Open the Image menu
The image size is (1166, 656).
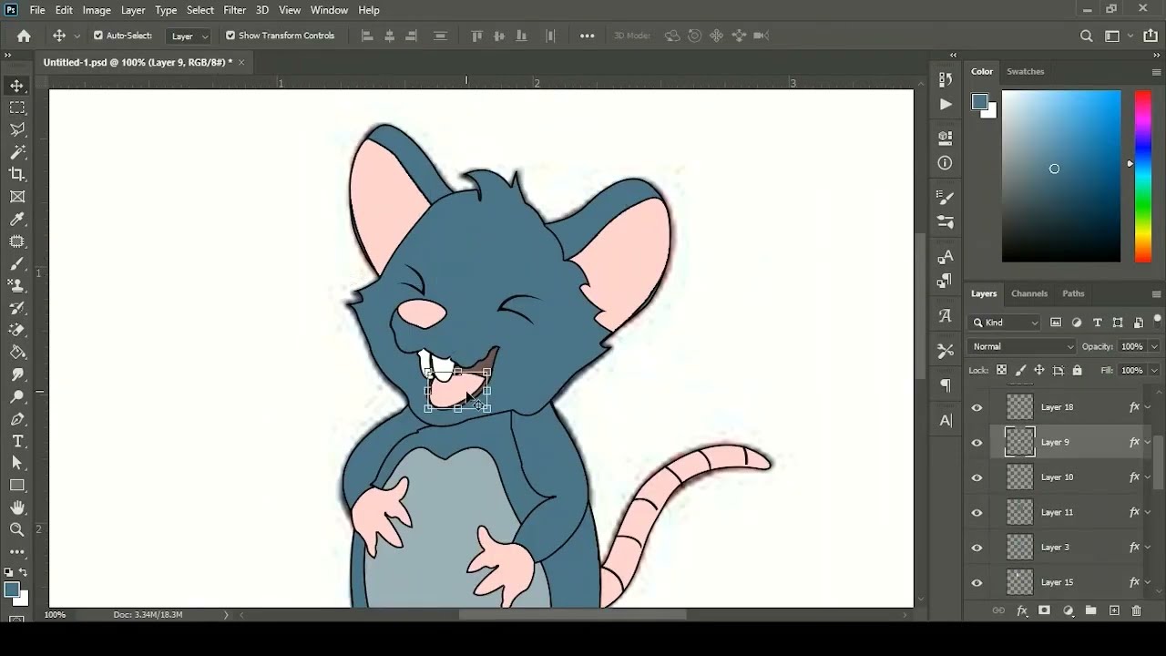[97, 10]
